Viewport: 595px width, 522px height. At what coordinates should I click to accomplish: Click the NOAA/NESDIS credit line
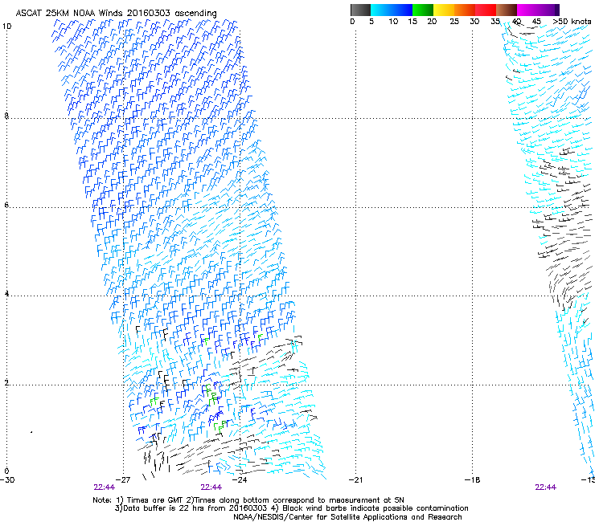click(347, 517)
